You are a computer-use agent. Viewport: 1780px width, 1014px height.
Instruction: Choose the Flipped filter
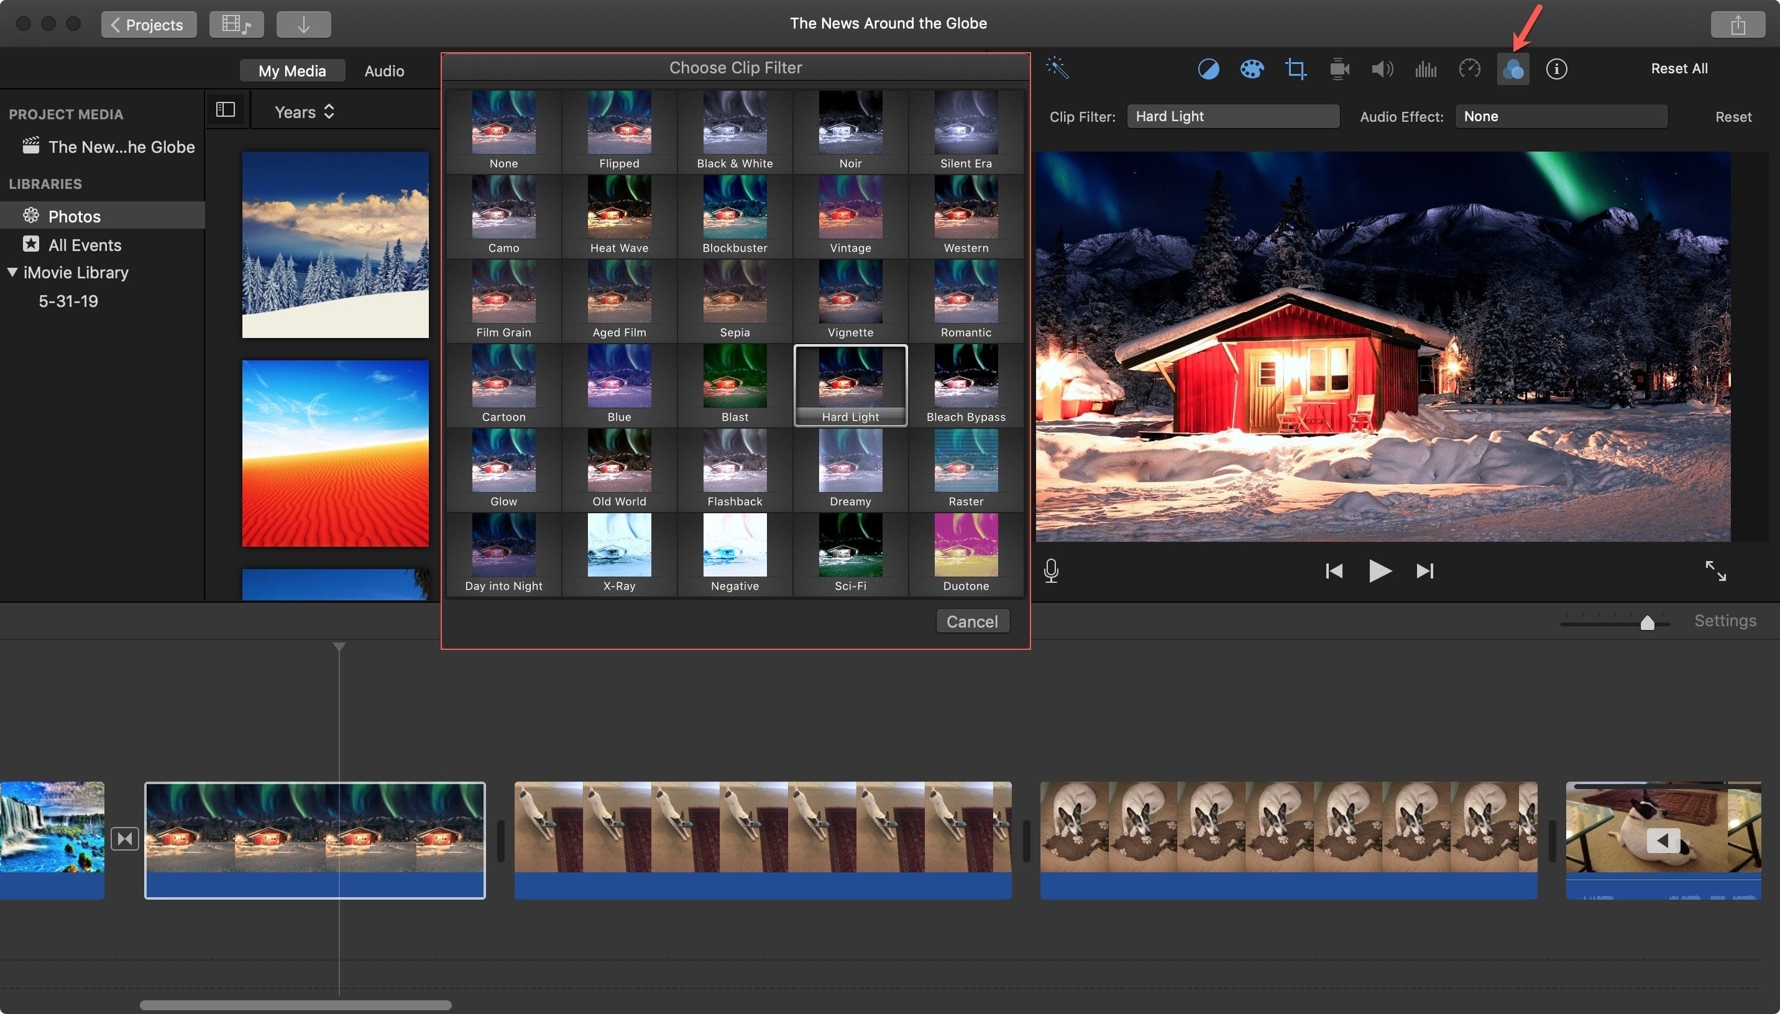619,131
